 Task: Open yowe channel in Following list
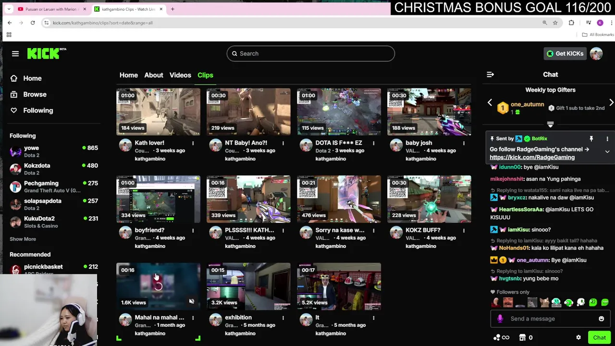[x=54, y=151]
